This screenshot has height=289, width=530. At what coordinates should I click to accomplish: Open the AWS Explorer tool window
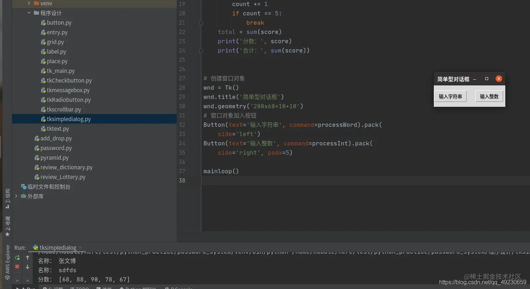[x=8, y=262]
